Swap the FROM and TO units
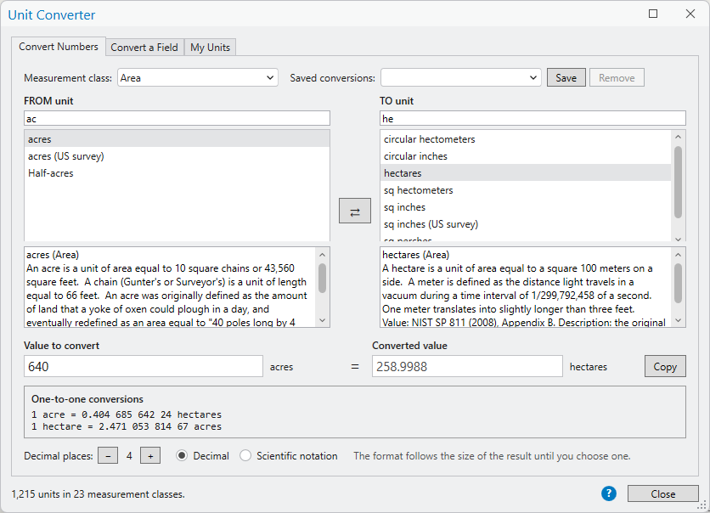 point(354,211)
